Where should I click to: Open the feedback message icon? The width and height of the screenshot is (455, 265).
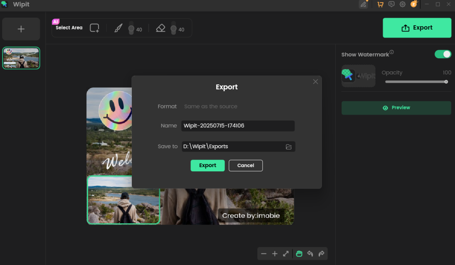point(391,4)
